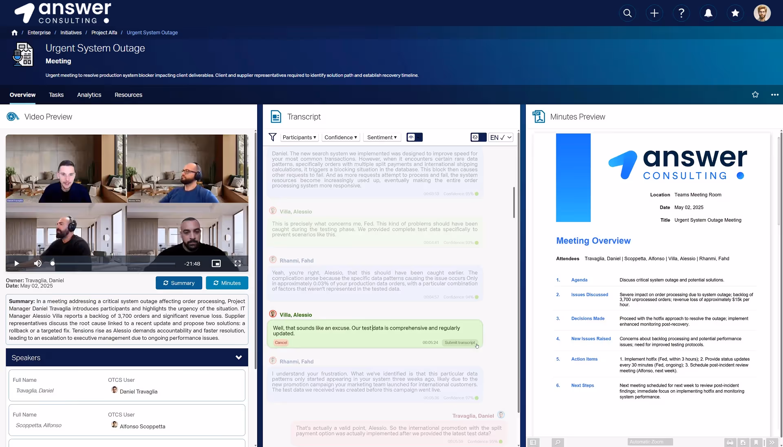Toggle the PDF viewer sidebar icon
The image size is (783, 447).
[x=533, y=442]
